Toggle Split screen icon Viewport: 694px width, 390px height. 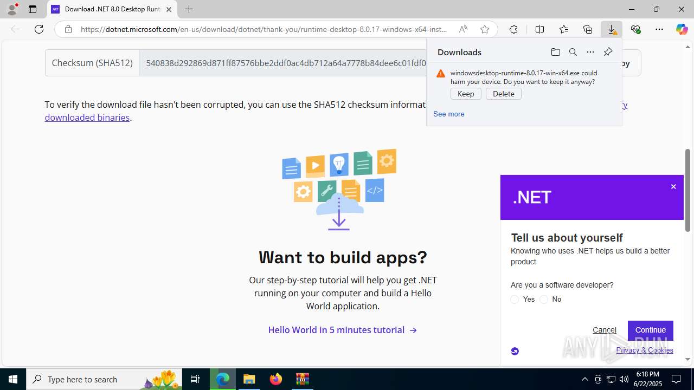tap(539, 29)
